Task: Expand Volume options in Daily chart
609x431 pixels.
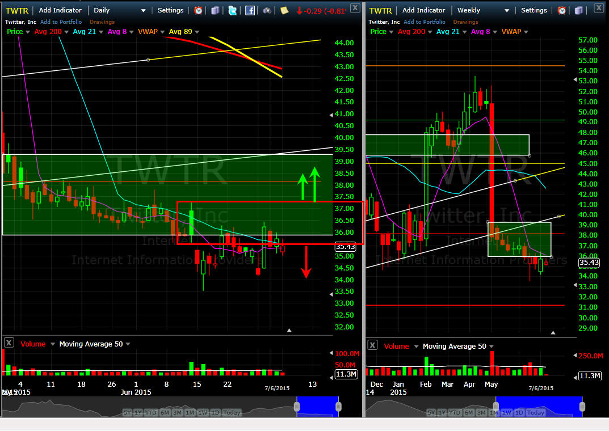Action: click(52, 344)
